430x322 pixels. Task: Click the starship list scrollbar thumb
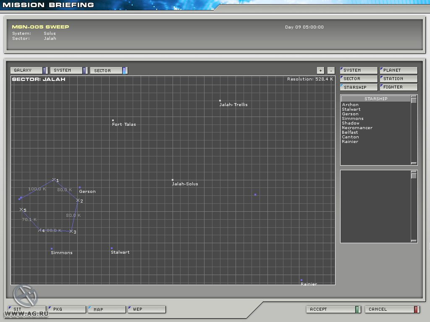[x=414, y=100]
